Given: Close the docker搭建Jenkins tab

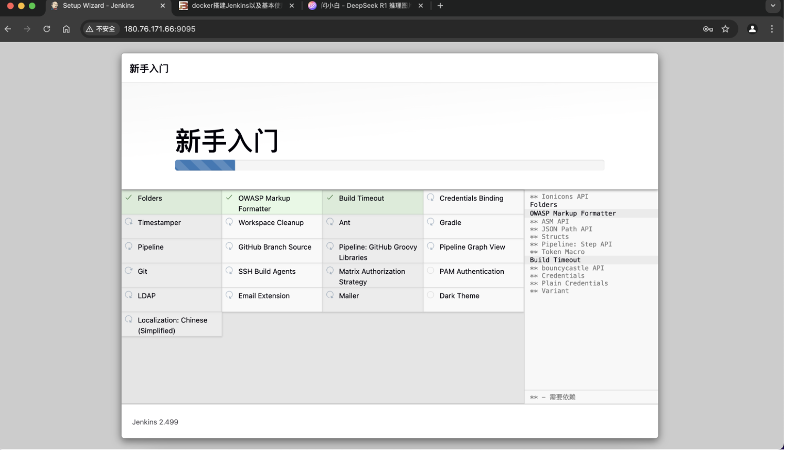Looking at the screenshot, I should [x=292, y=6].
